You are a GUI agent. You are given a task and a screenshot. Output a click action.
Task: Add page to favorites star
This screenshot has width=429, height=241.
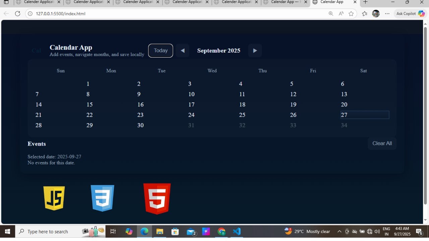click(x=351, y=14)
